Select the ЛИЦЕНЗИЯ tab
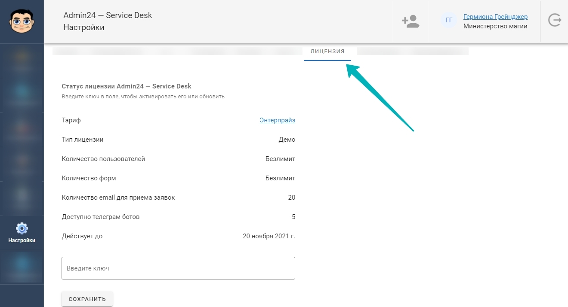This screenshot has height=307, width=568. point(327,52)
